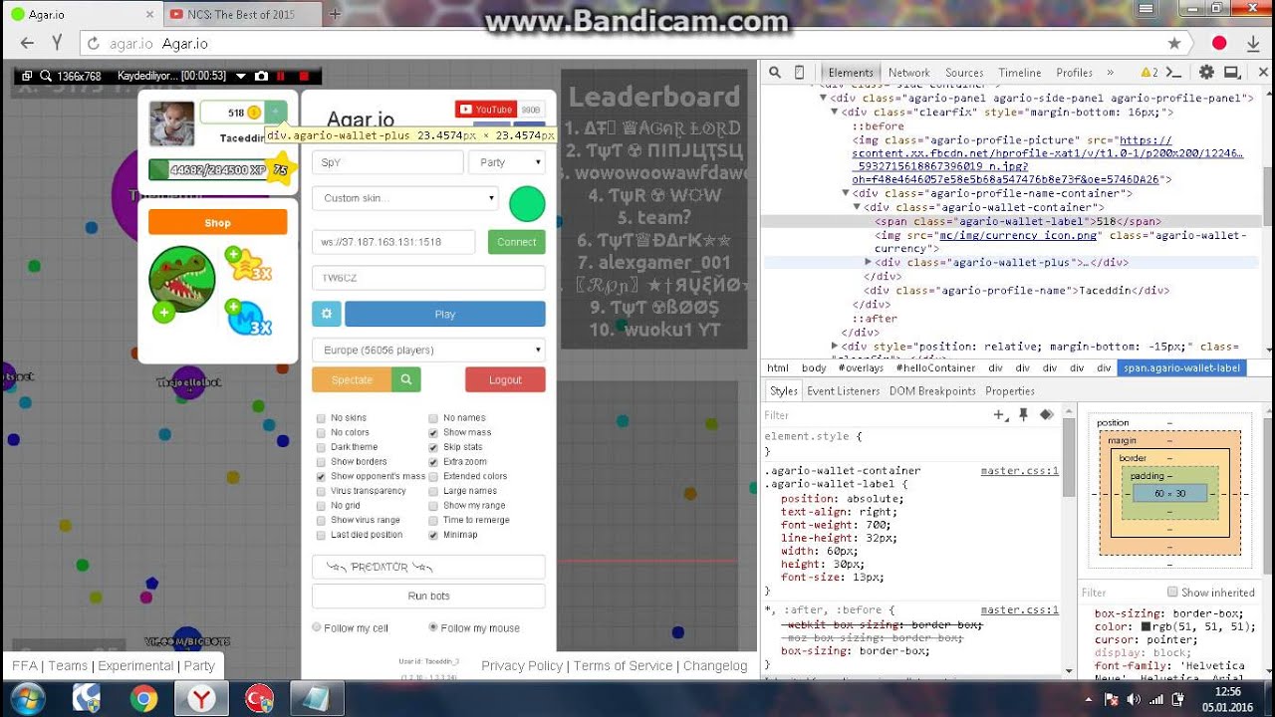Bookmark page with the star icon
This screenshot has width=1275, height=717.
pos(1174,43)
